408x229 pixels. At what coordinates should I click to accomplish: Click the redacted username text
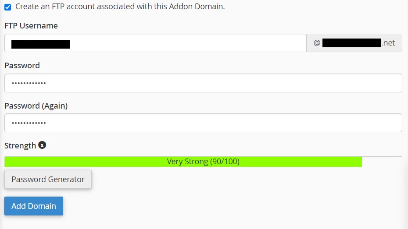pyautogui.click(x=41, y=44)
